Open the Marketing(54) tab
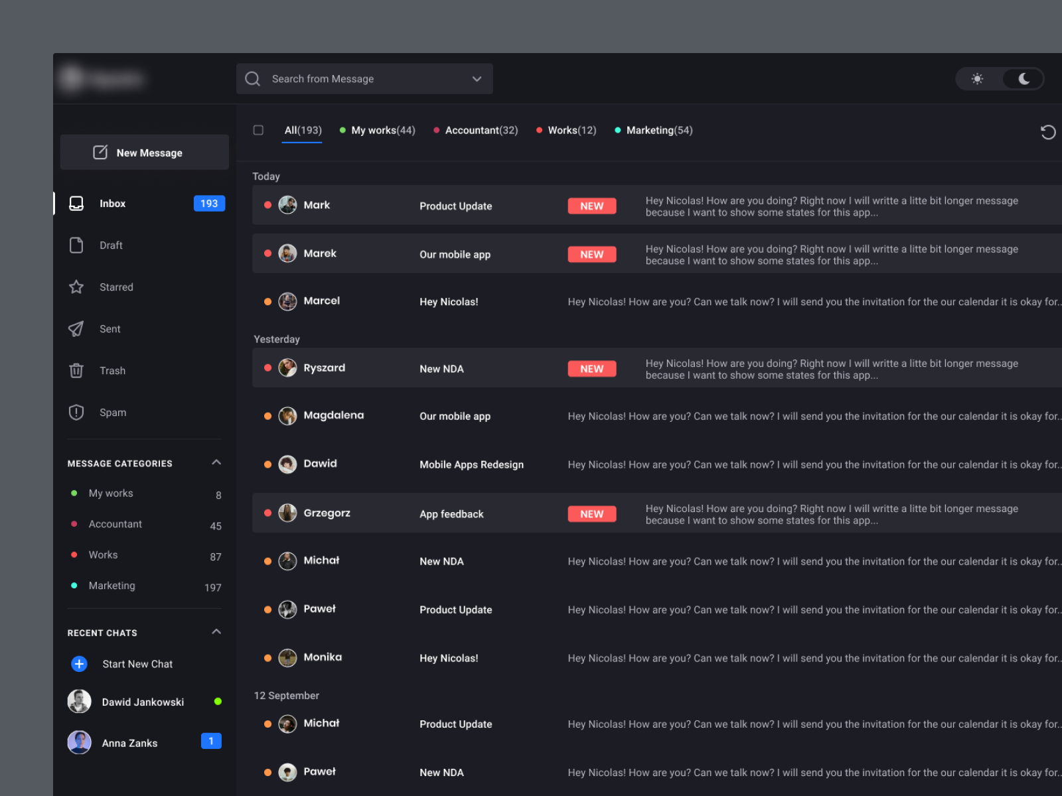 coord(659,130)
